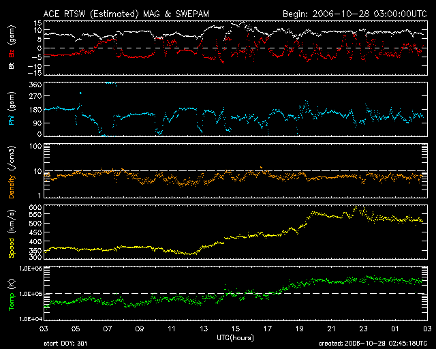Click the '19' hour tick label

(x=300, y=329)
